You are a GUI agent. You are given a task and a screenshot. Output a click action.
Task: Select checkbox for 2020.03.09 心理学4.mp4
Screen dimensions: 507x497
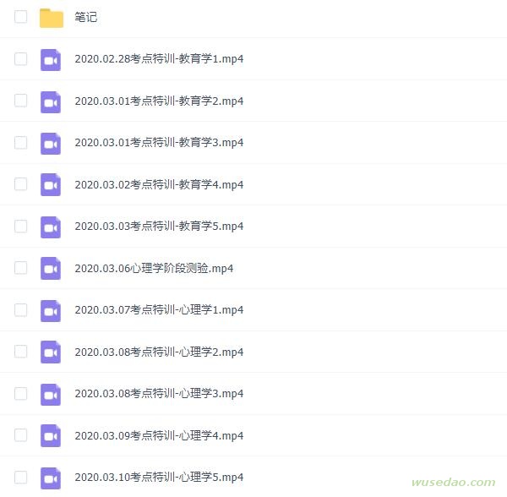pos(20,435)
